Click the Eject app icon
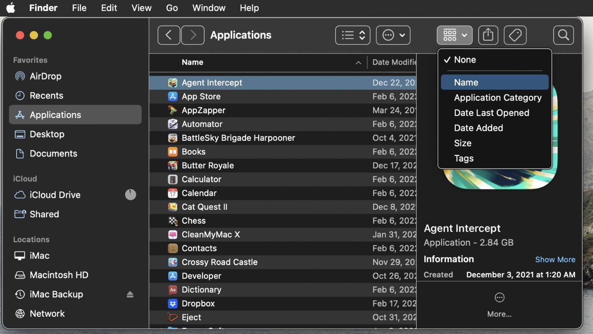 click(172, 317)
